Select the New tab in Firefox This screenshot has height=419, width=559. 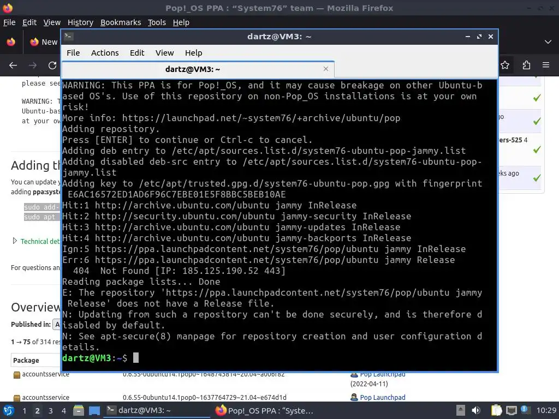click(x=44, y=41)
